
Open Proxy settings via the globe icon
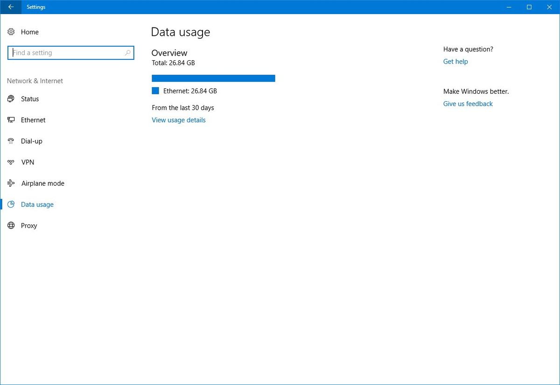click(x=11, y=225)
